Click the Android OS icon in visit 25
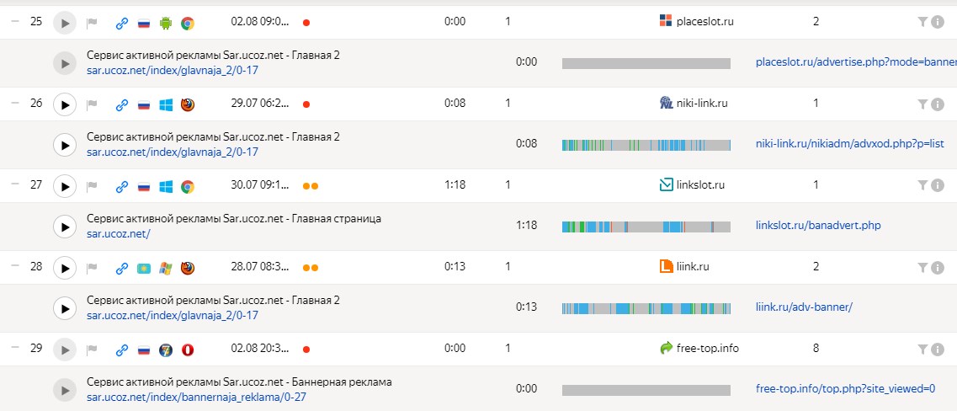Screen dimensions: 957x411 (x=166, y=24)
